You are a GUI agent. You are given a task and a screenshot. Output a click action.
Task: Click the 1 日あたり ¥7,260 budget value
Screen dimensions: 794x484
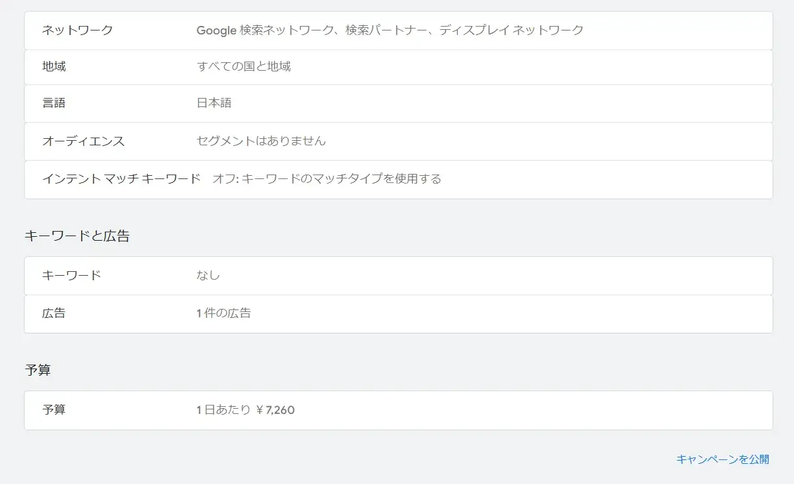[246, 410]
